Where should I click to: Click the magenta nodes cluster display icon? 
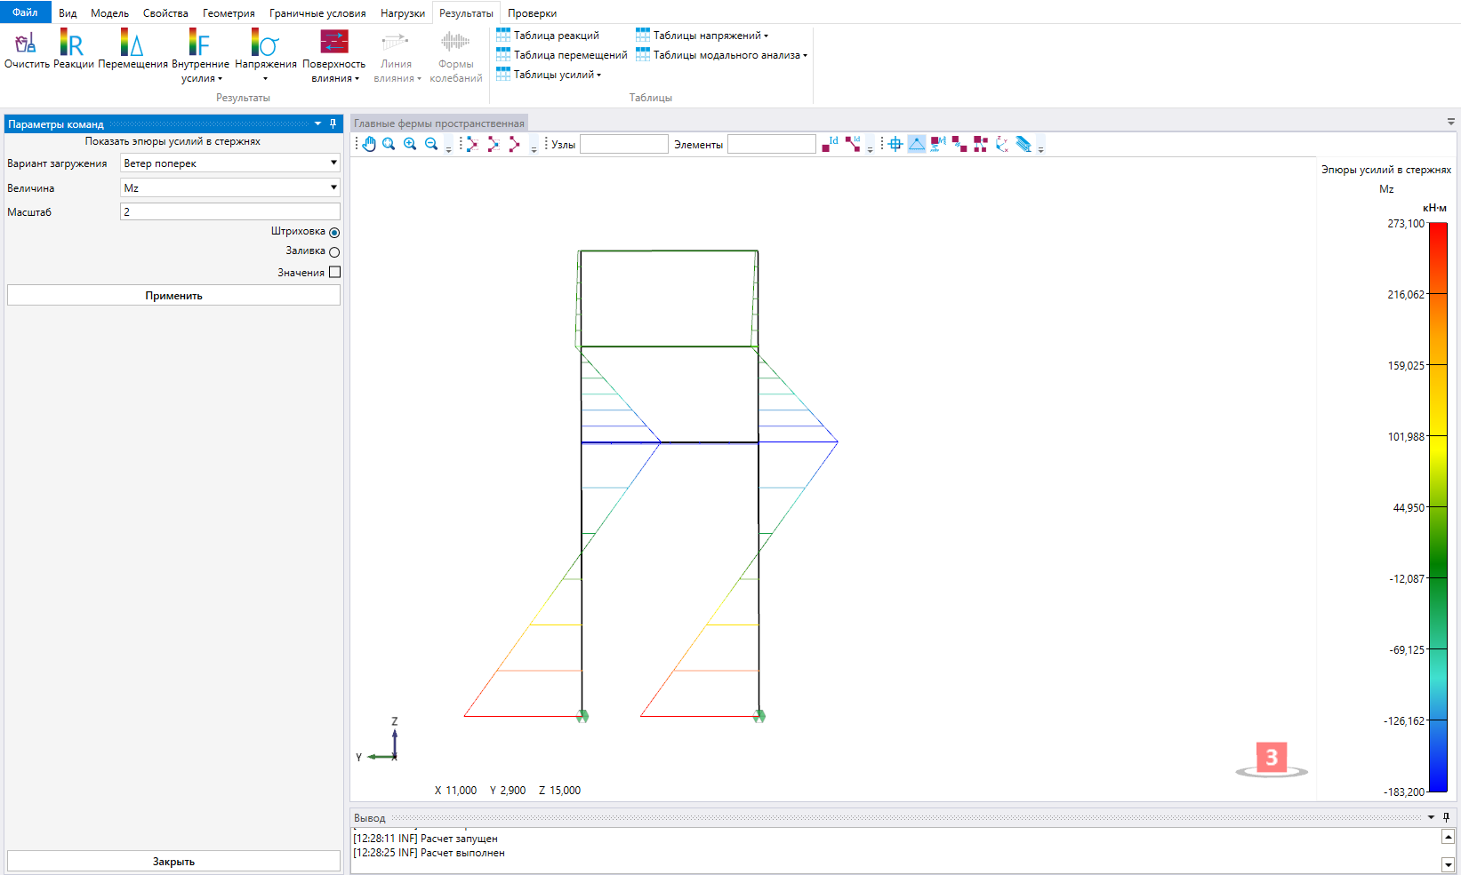pos(981,144)
